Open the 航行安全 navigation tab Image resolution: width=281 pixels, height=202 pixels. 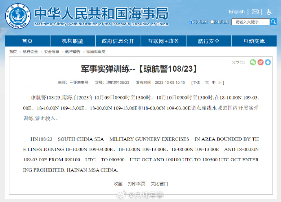[209, 41]
